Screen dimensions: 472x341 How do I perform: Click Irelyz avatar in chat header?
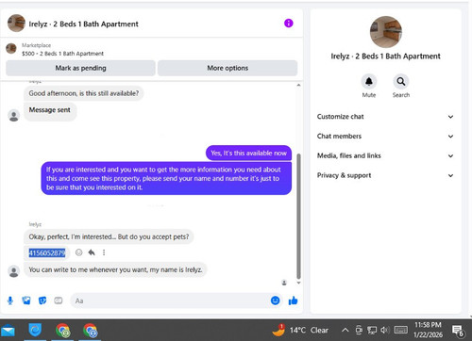[16, 24]
